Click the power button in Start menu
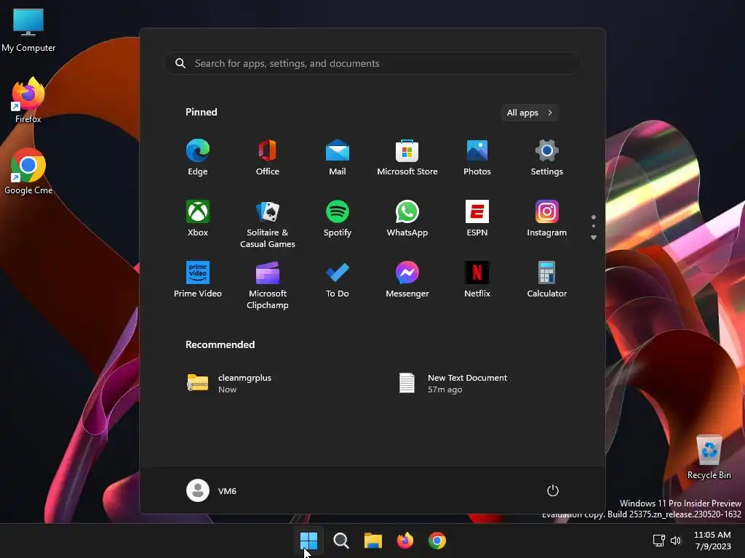745x558 pixels. tap(553, 490)
